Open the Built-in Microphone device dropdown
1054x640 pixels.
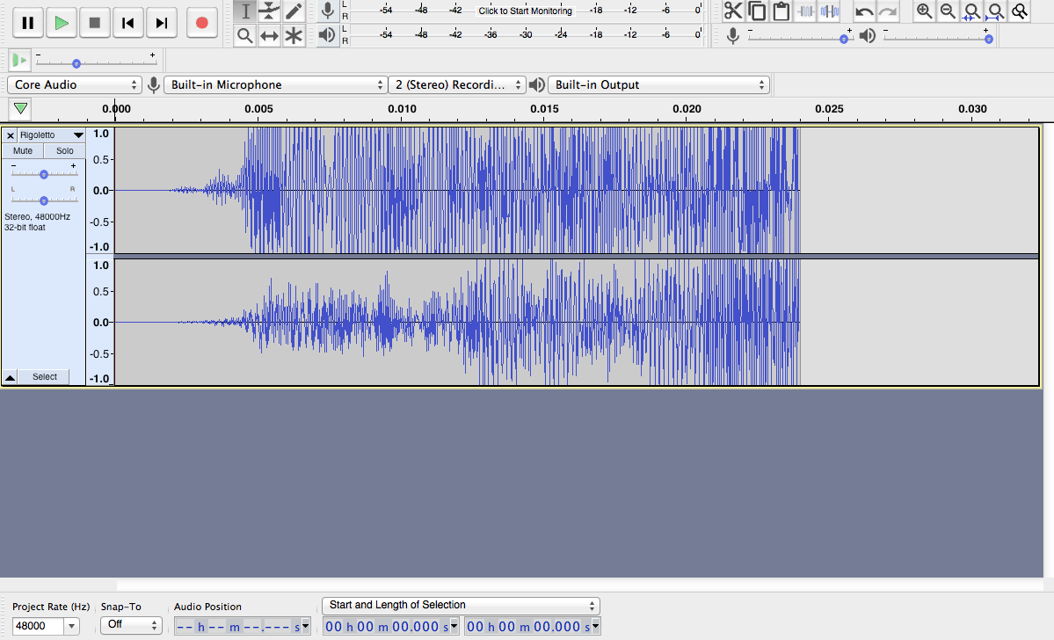point(275,85)
